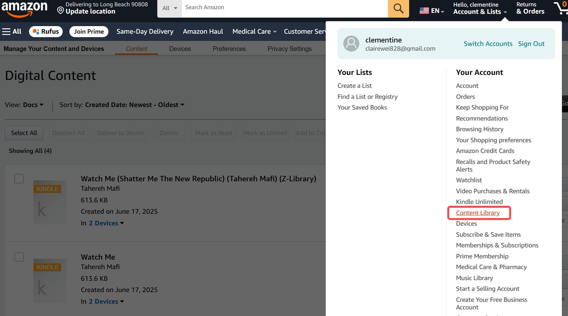Open the Privacy Settings tab
The width and height of the screenshot is (568, 316).
pos(289,49)
